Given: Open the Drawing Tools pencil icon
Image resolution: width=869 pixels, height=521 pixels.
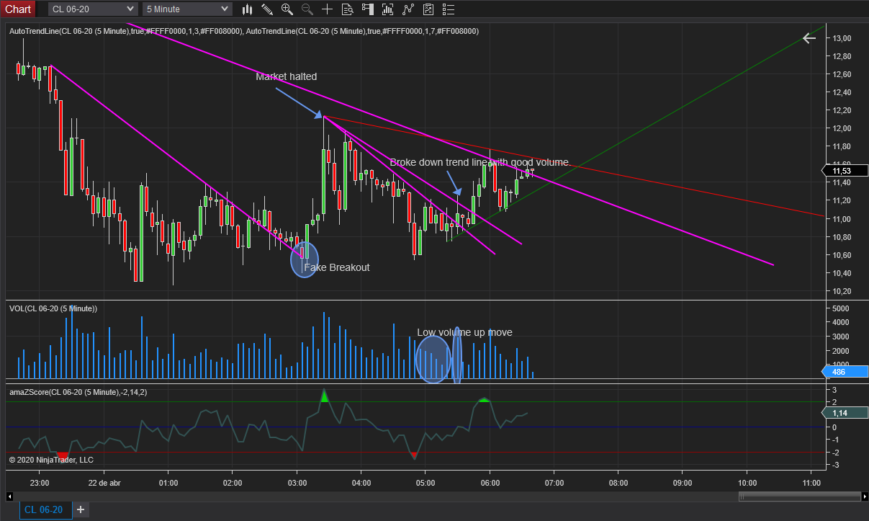Looking at the screenshot, I should pyautogui.click(x=267, y=9).
